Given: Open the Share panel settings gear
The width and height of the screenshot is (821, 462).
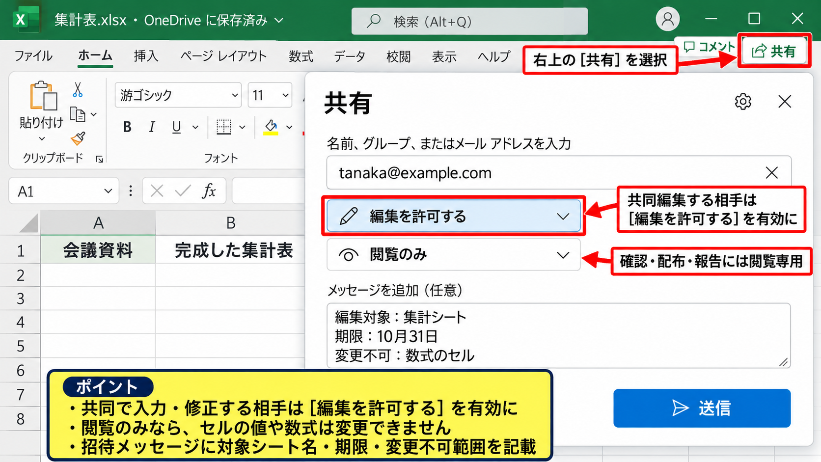Looking at the screenshot, I should click(743, 102).
